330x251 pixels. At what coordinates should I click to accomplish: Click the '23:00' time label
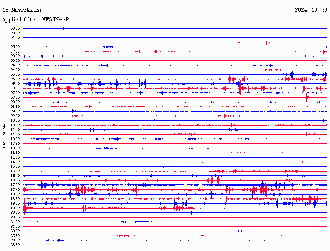pos(15,240)
